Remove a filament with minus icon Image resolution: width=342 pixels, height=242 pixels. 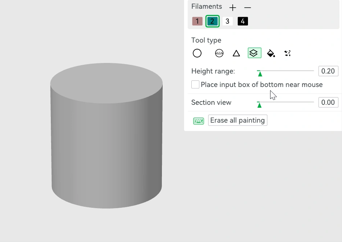248,8
